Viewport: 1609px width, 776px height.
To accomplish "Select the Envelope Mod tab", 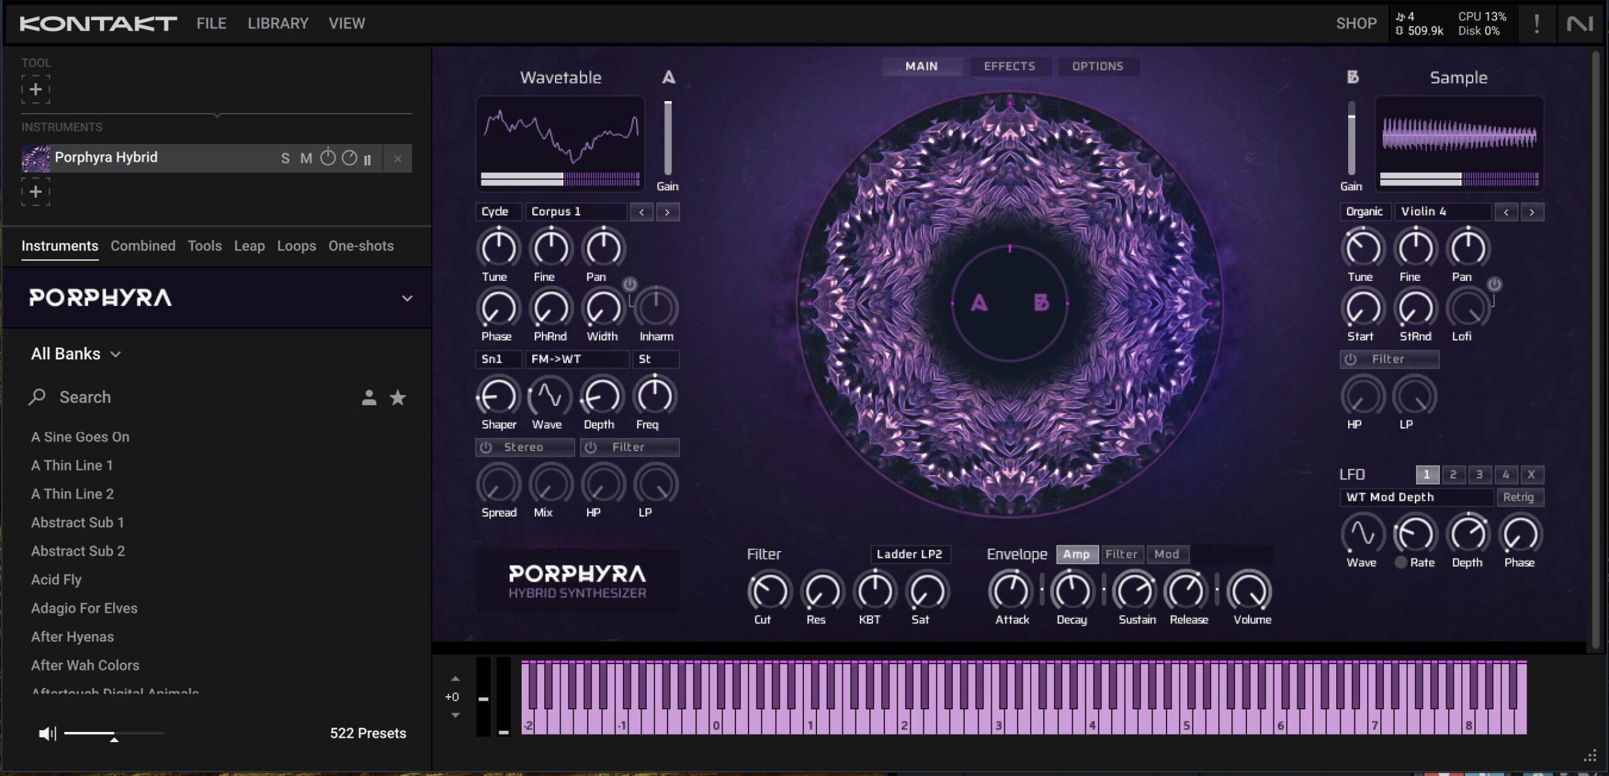I will click(x=1167, y=554).
